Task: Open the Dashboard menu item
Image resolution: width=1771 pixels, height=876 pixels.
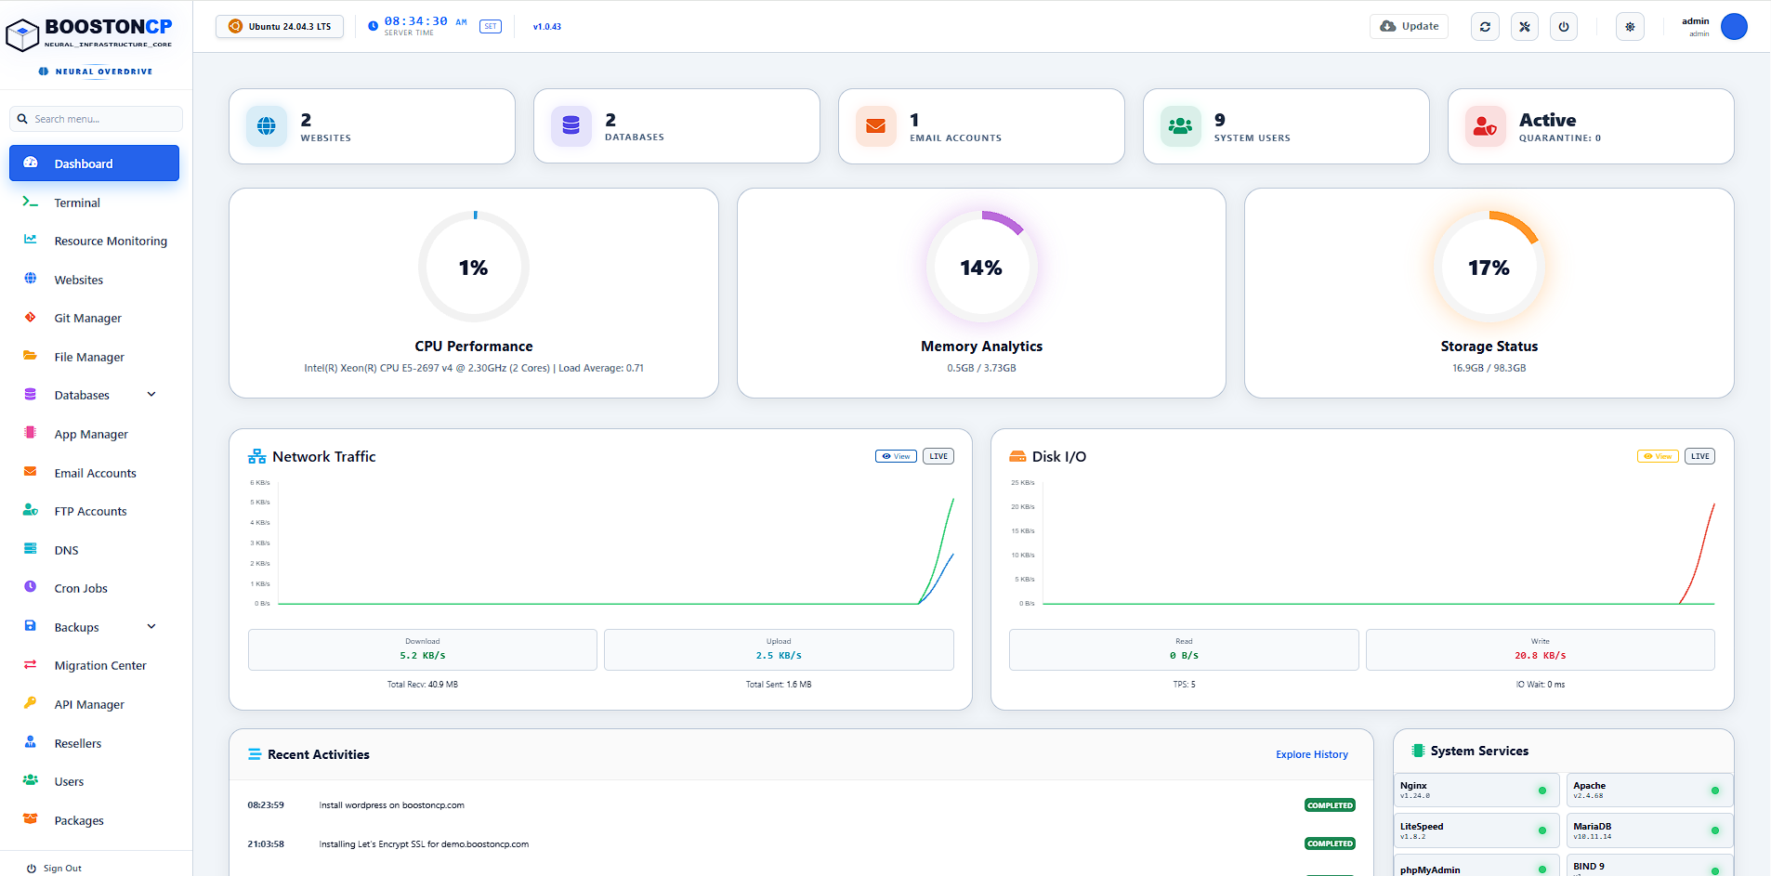Action: point(94,163)
